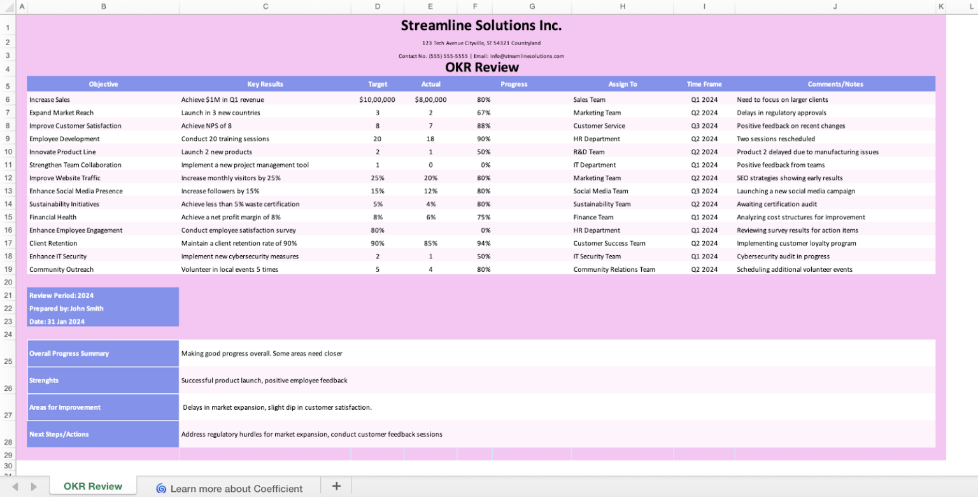This screenshot has width=978, height=497.
Task: Switch to the OKR Review sheet tab
Action: [93, 486]
